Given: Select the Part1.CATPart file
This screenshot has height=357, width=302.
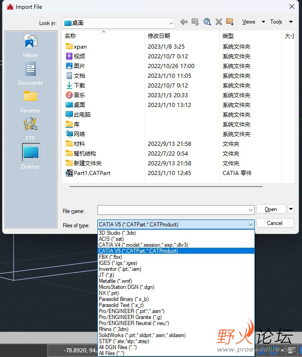Looking at the screenshot, I should pyautogui.click(x=88, y=173).
